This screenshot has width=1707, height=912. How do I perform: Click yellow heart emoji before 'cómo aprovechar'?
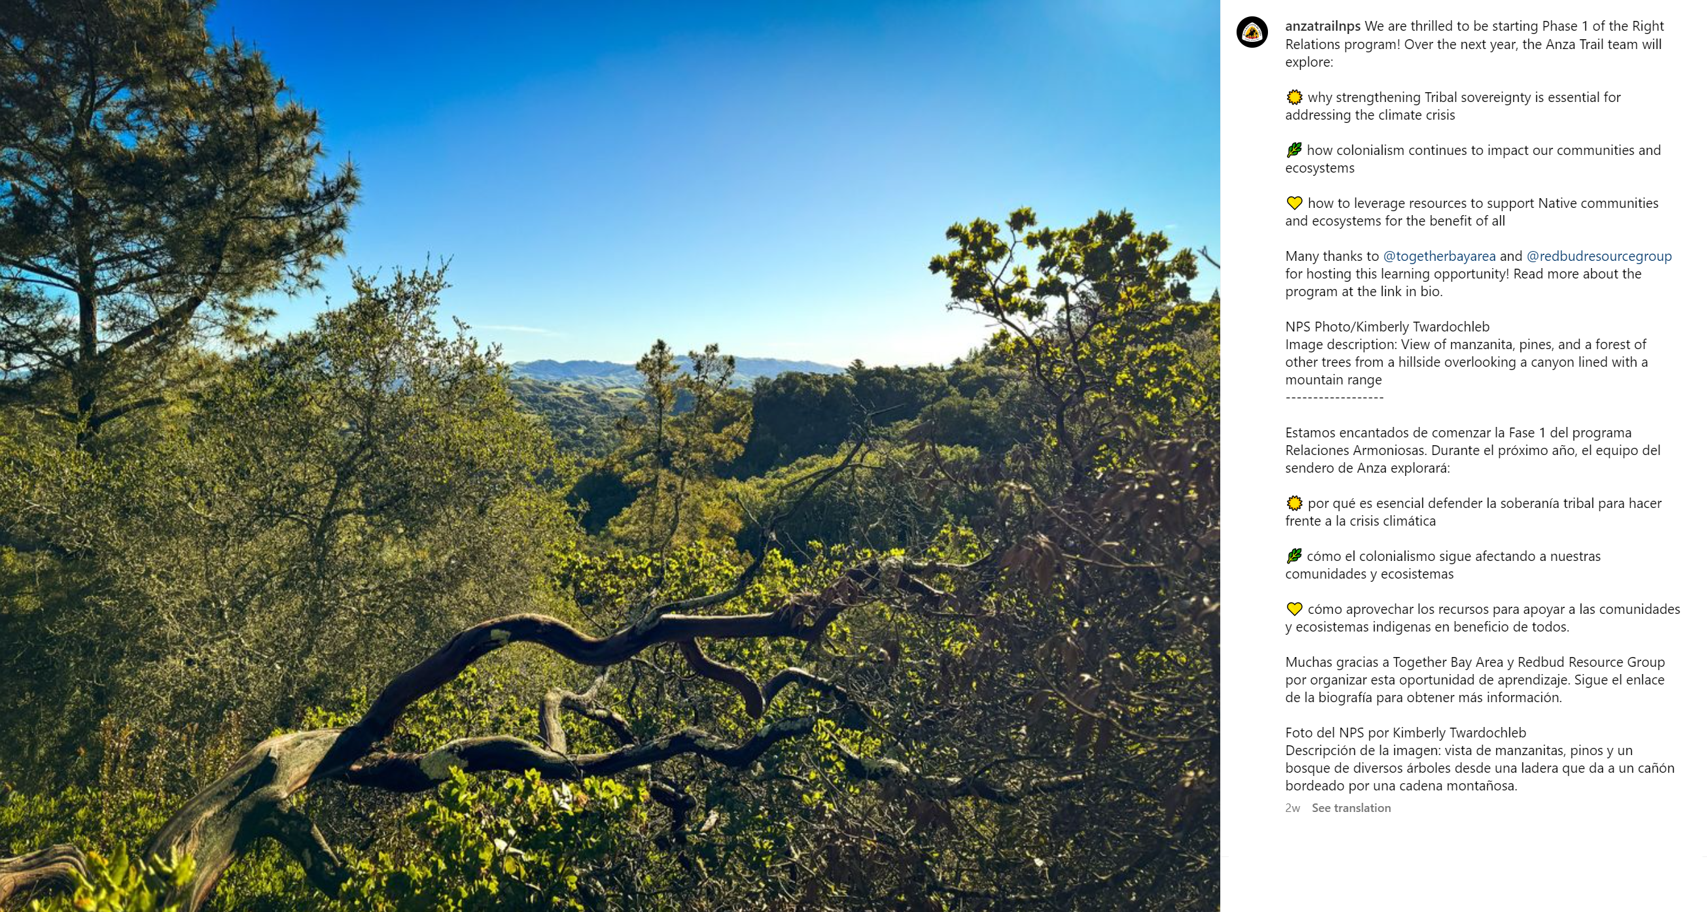point(1294,609)
